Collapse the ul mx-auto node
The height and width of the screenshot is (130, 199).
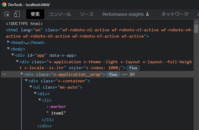(x=31, y=87)
